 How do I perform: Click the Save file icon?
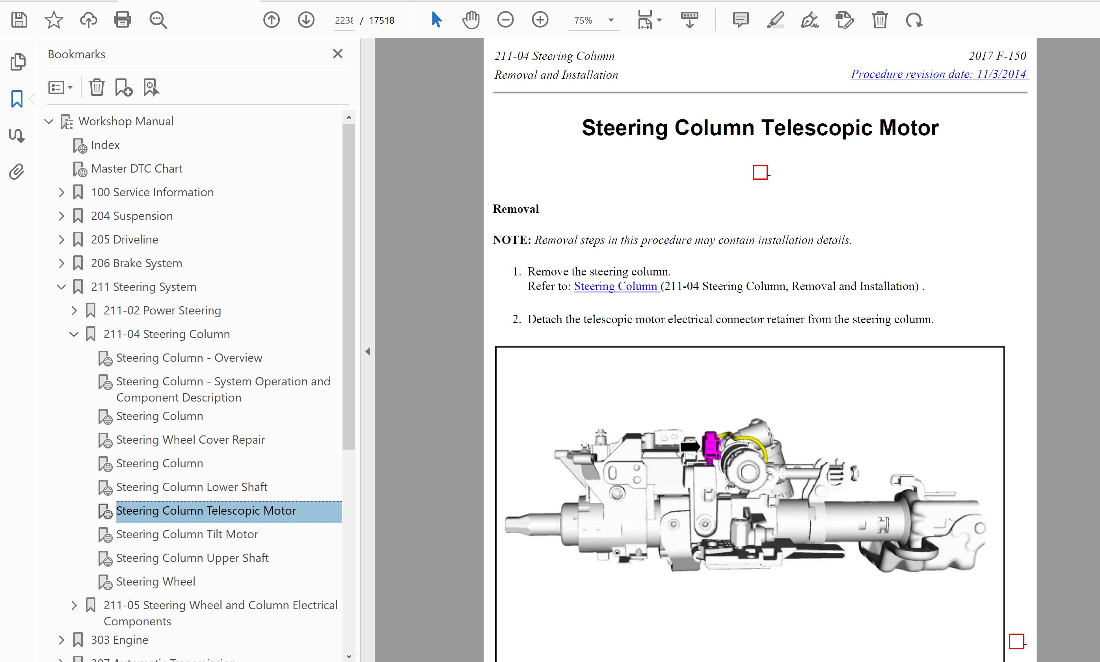click(19, 20)
